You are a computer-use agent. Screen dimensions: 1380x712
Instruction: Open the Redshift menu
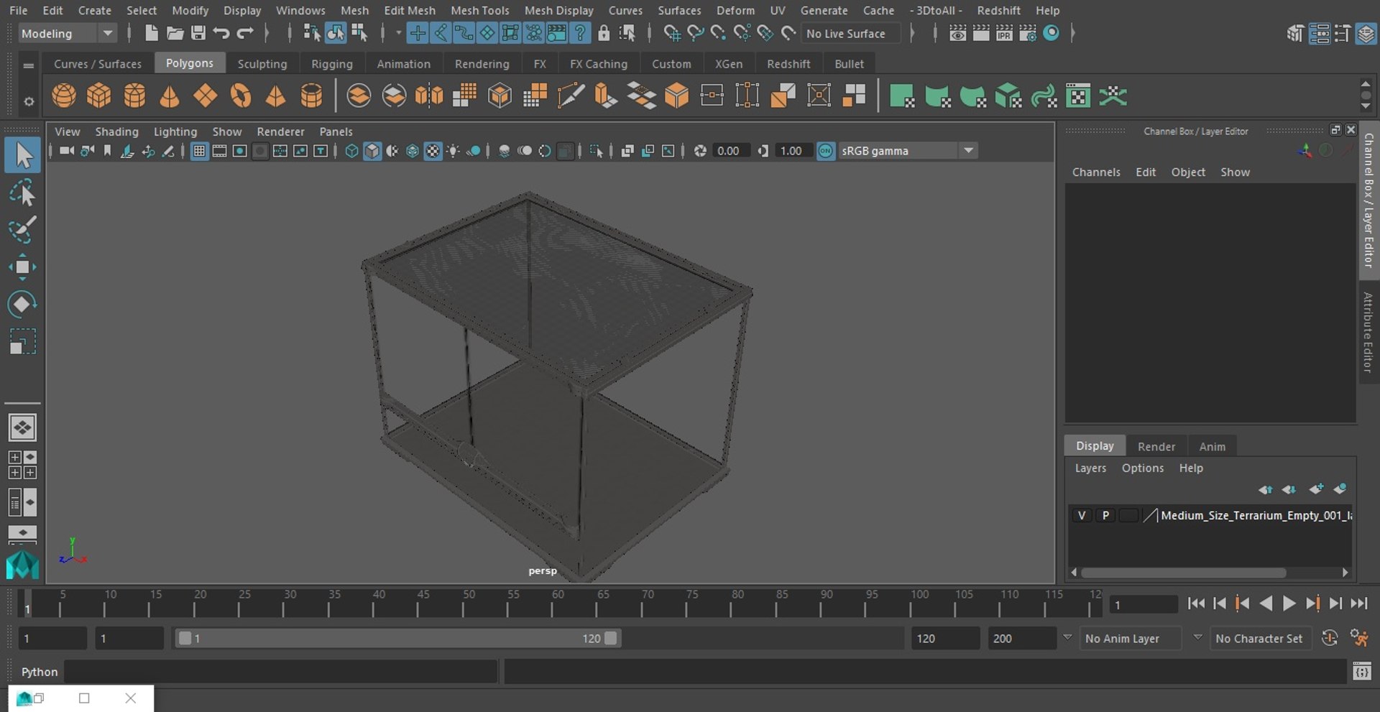pos(998,10)
